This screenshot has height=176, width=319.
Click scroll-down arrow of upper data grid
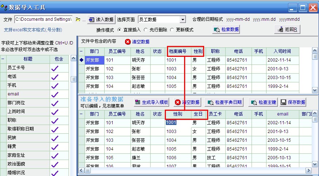coord(315,90)
